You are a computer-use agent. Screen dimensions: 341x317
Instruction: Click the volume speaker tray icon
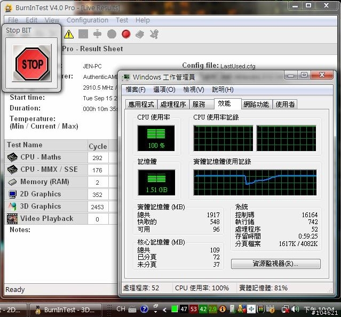tap(295, 309)
